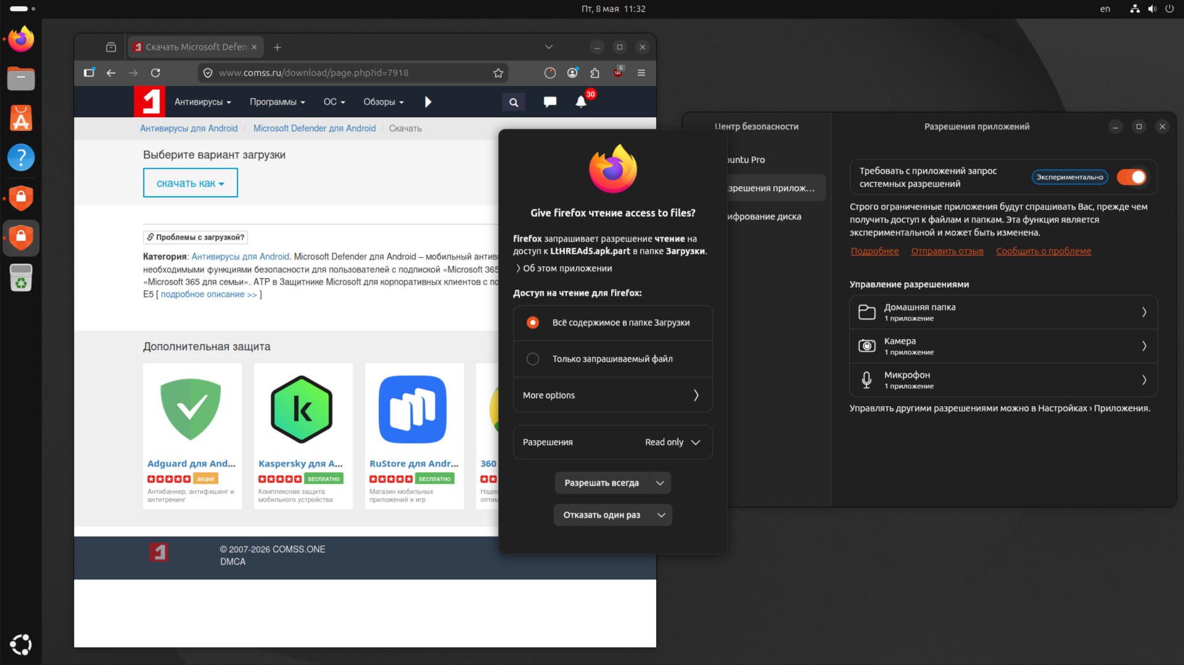This screenshot has height=665, width=1184.
Task: Open 'Домашняя папка' permissions row
Action: tap(1003, 312)
